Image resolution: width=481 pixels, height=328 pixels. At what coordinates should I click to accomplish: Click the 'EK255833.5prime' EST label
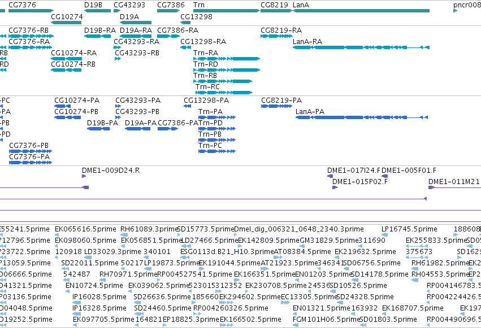click(436, 240)
